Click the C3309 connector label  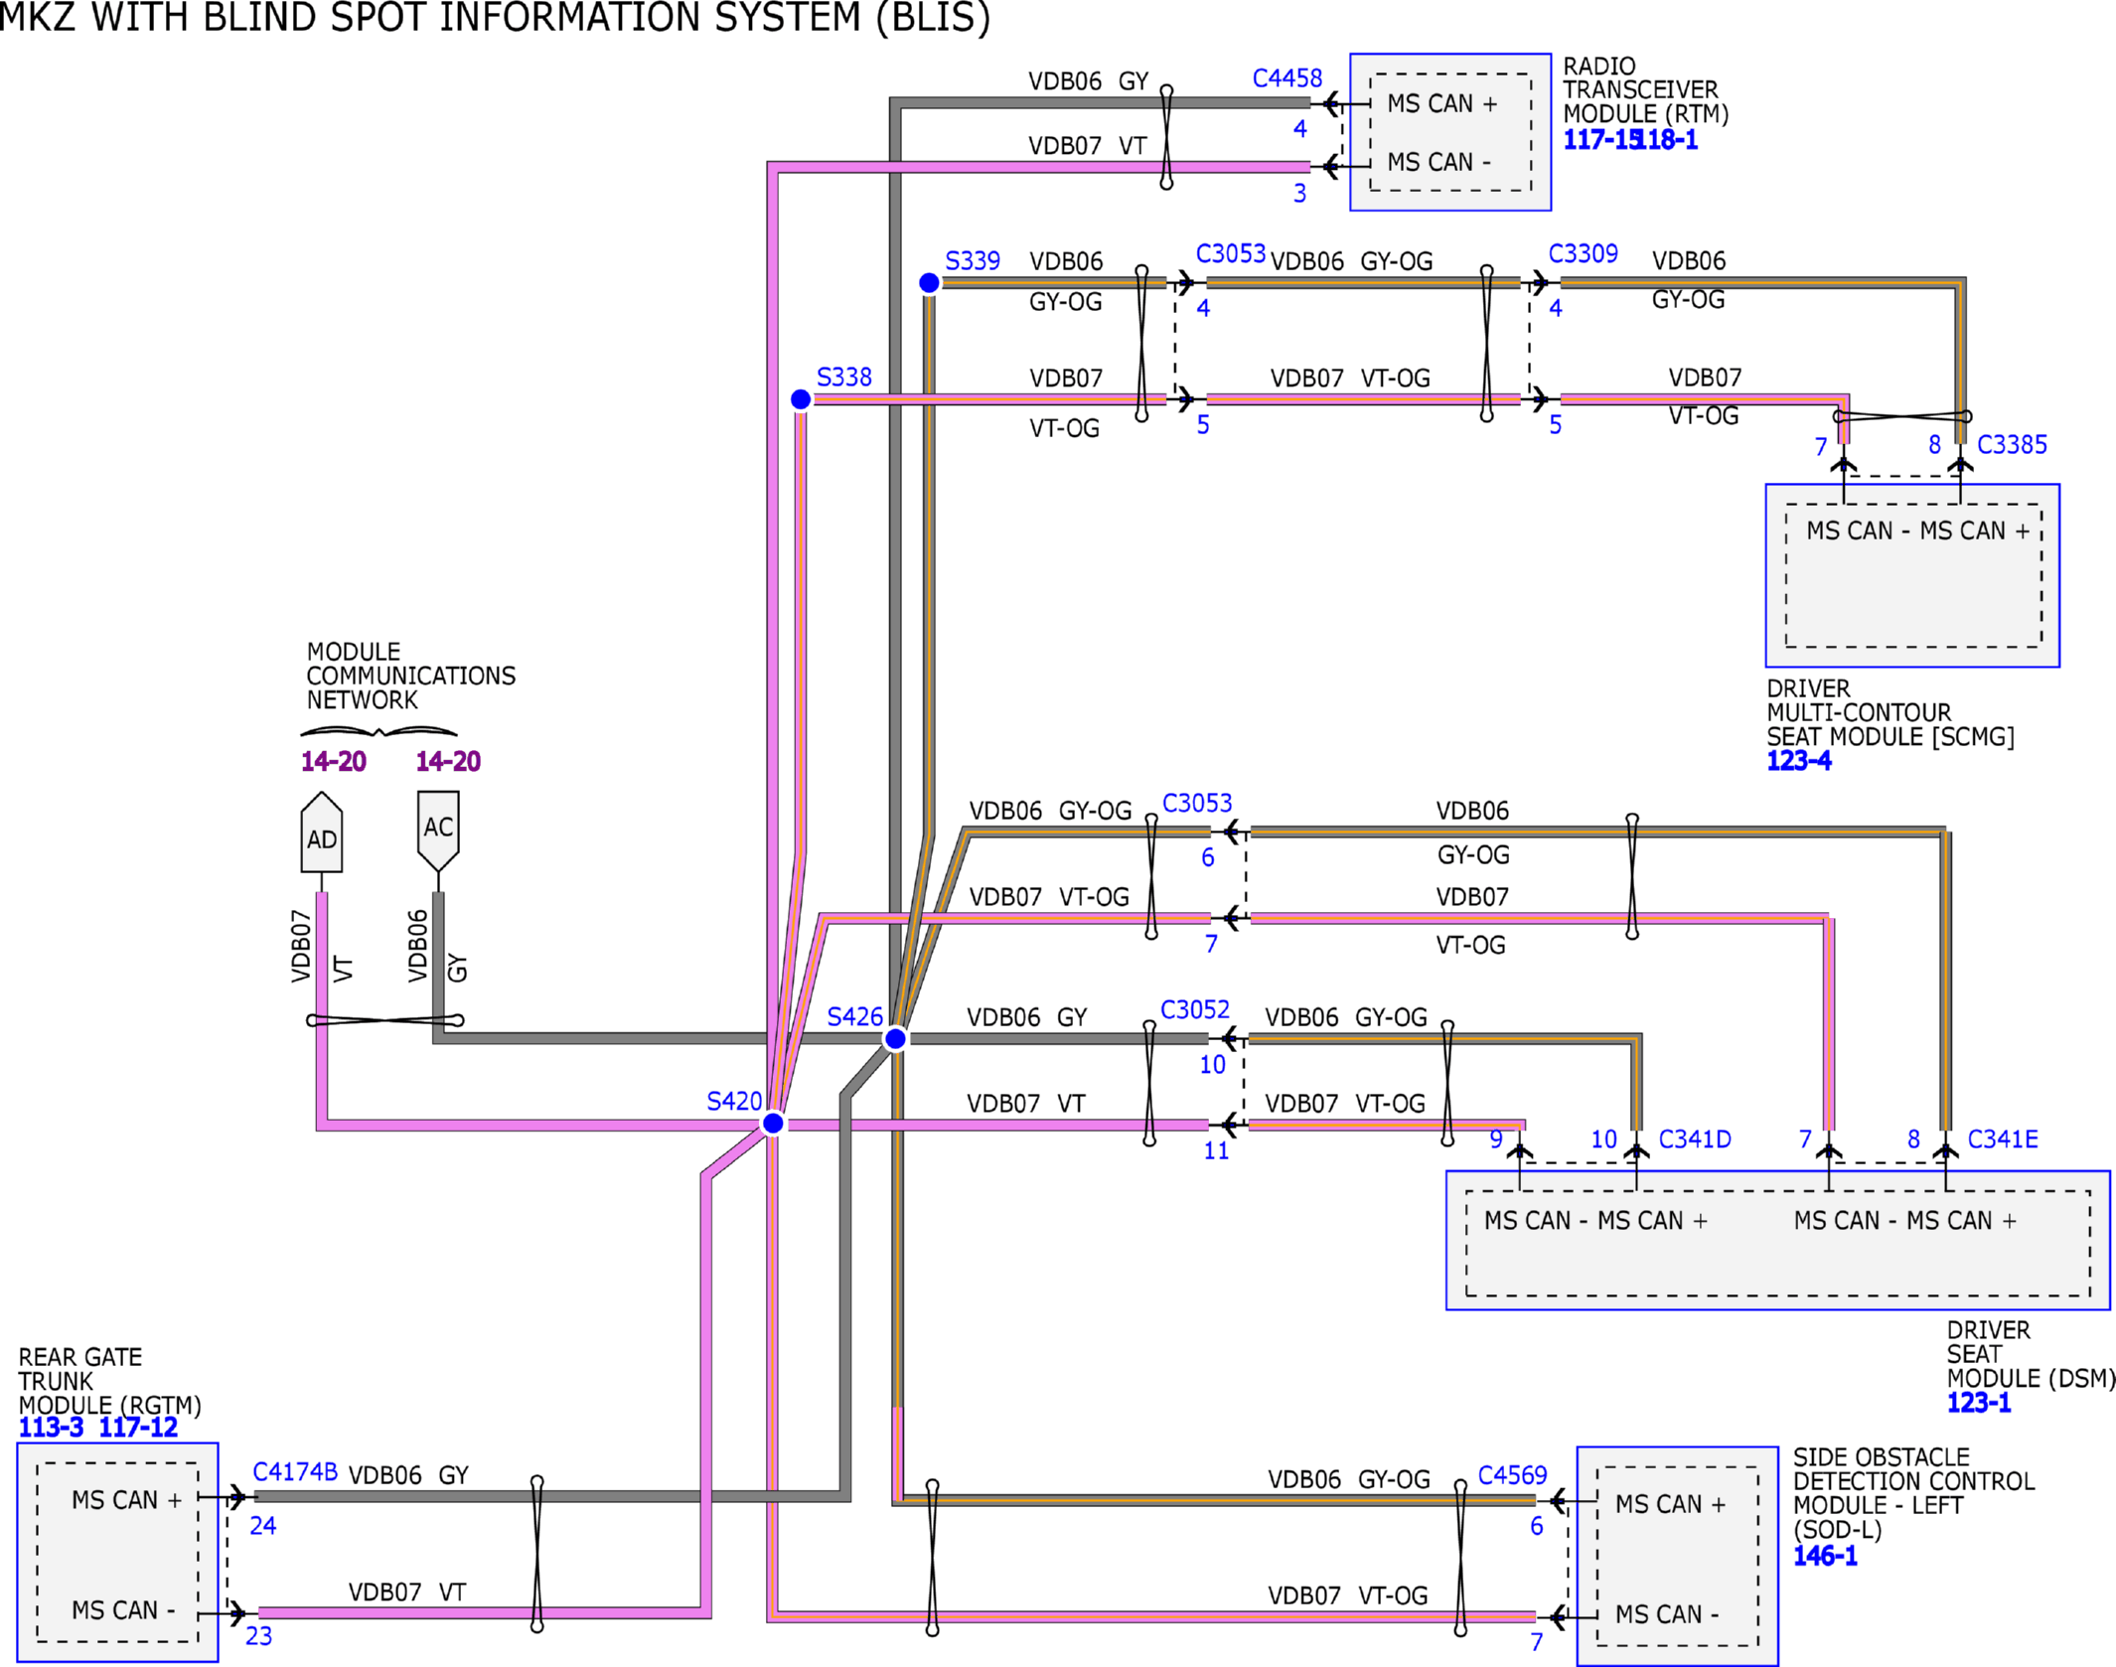click(1584, 254)
